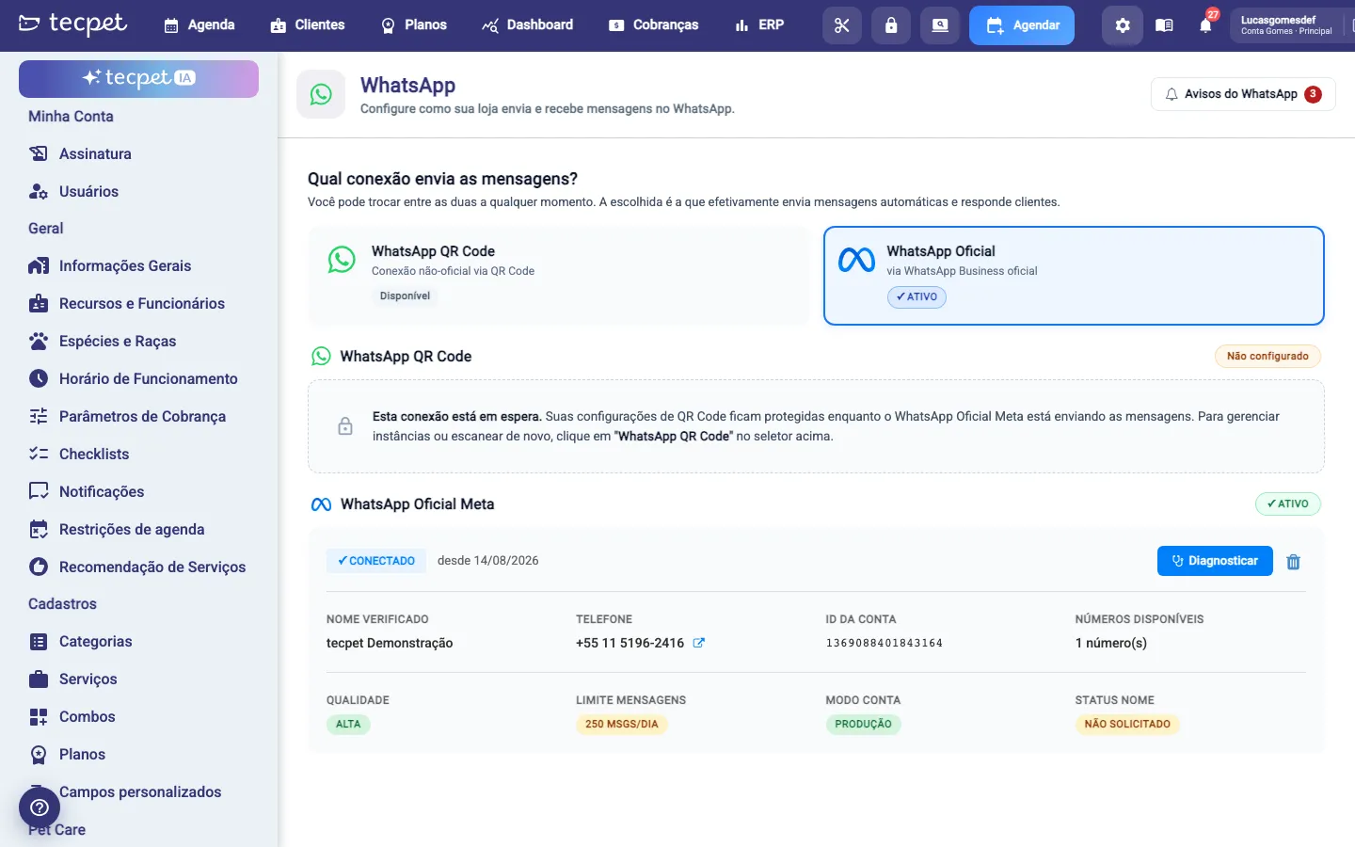
Task: Open the settings gear icon
Action: tap(1123, 25)
